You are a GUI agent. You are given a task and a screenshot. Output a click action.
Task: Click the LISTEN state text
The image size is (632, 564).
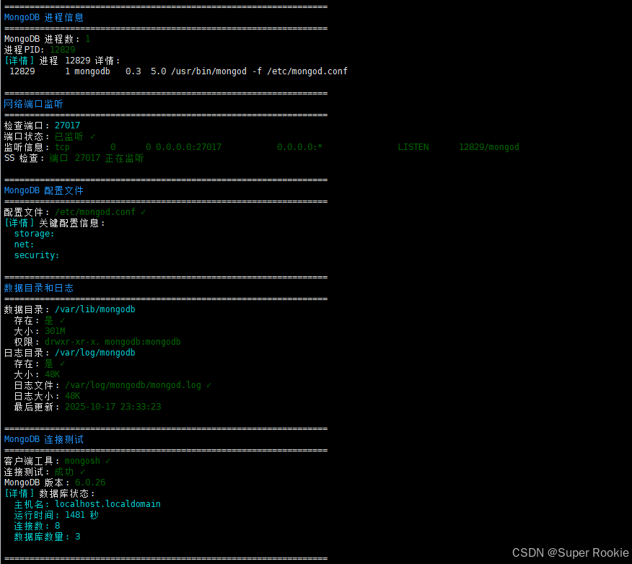pyautogui.click(x=413, y=147)
